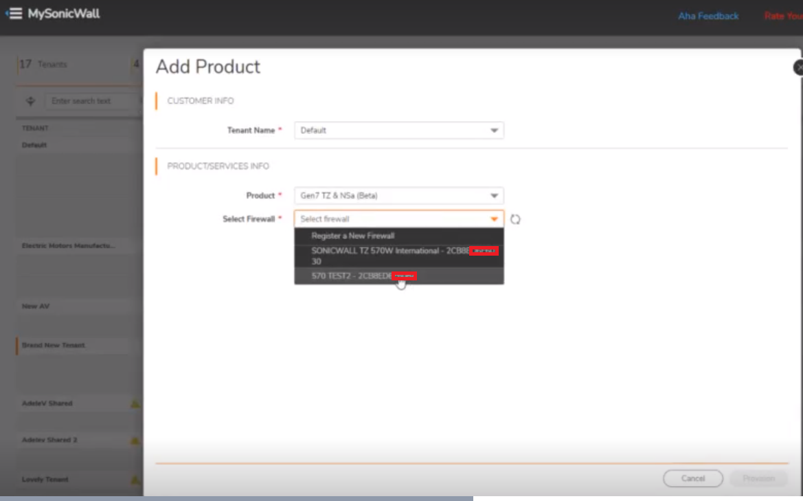Select Brand New Tenant in tenant list
Viewport: 803px width, 501px height.
coord(54,346)
